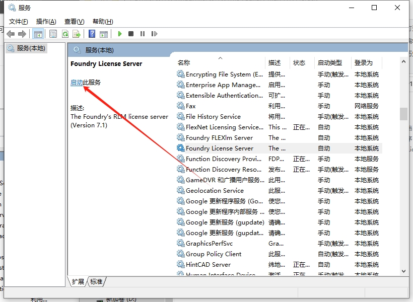Click the Export List toolbar icon
Viewport: 413px width, 302px height.
click(77, 34)
